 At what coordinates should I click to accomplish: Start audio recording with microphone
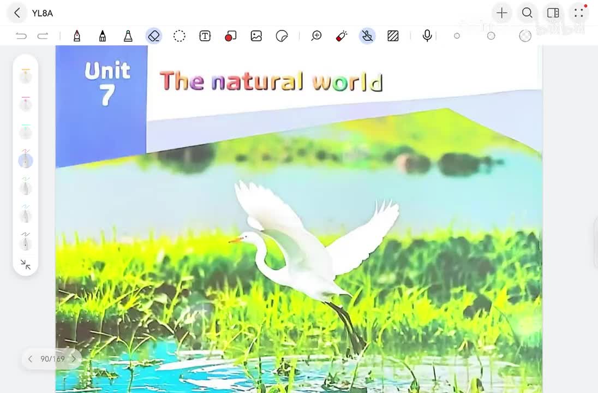(x=427, y=36)
